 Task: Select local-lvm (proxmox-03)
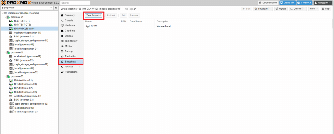click(26, 112)
